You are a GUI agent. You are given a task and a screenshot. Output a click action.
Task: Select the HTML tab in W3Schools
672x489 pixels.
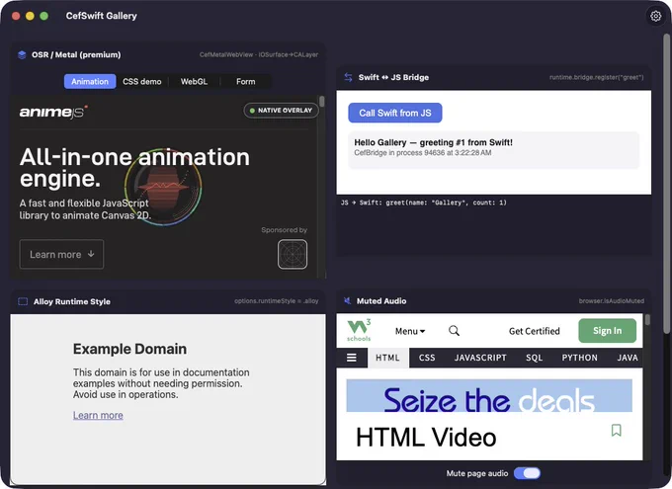387,358
